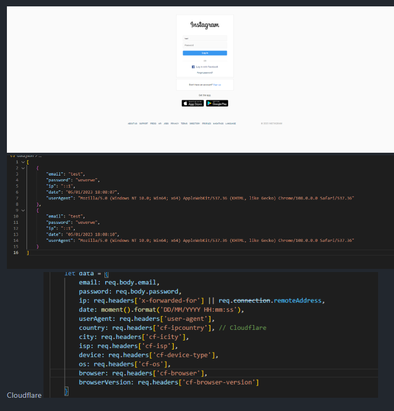Screen dimensions: 394x411
Task: Click the 'cf-device-type' header string
Action: [x=182, y=355]
